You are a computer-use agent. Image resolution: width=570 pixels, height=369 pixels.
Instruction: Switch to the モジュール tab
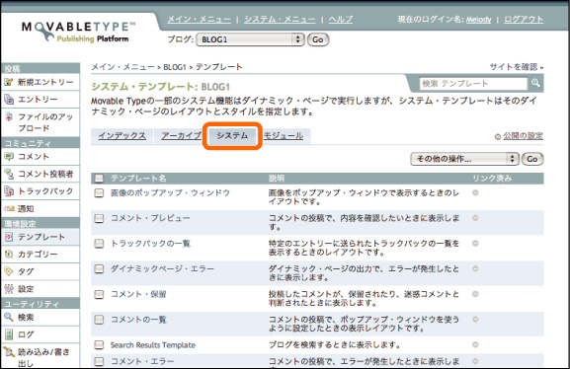click(x=284, y=136)
